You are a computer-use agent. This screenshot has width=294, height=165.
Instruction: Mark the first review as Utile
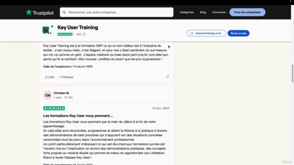(50, 77)
